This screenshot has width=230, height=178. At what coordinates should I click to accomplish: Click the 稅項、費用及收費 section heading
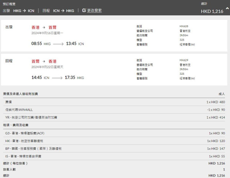[16, 125]
